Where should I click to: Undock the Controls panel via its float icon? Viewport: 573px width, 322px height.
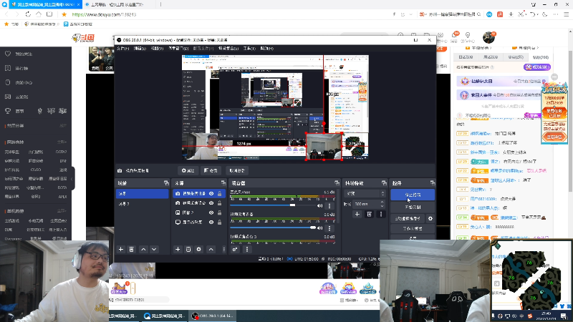433,183
